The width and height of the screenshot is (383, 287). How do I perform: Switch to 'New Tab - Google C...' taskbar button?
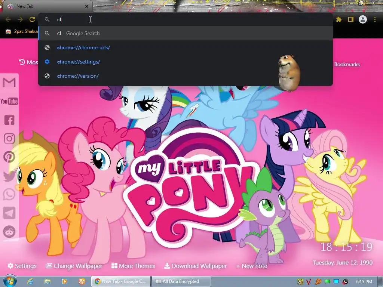tap(121, 281)
